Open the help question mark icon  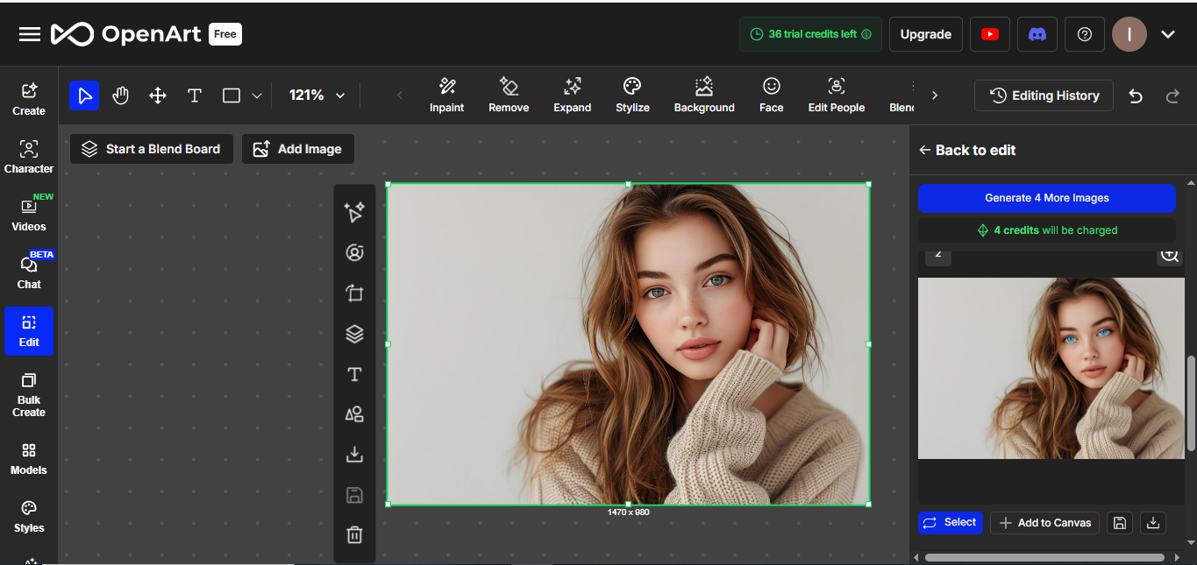(x=1085, y=34)
